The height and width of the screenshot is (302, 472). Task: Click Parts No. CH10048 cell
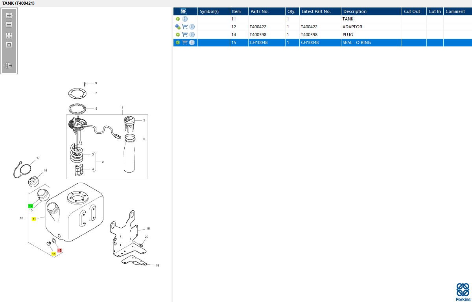coord(267,42)
